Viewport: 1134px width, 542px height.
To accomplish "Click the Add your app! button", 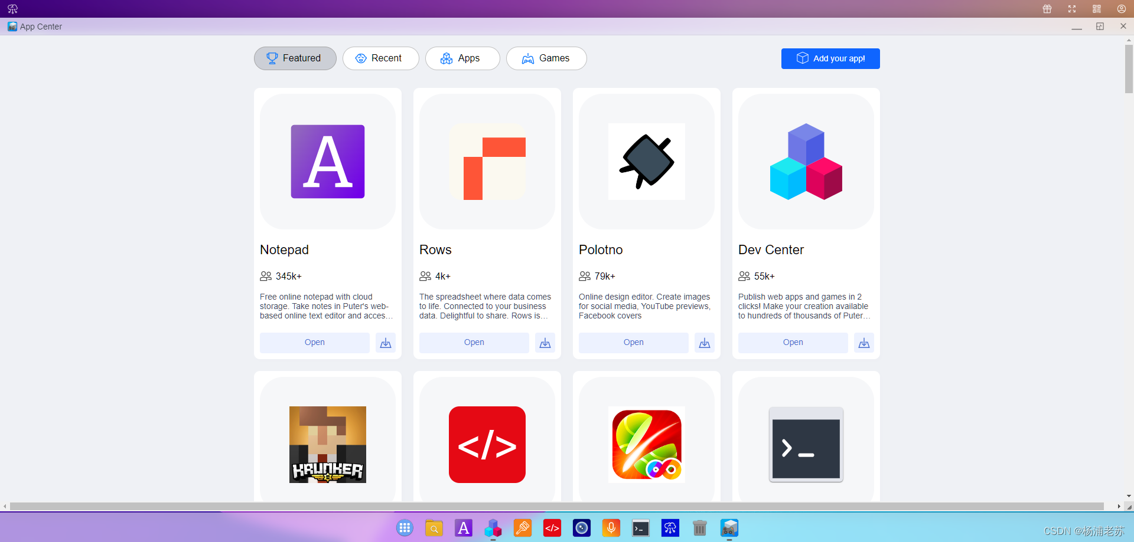I will tap(830, 58).
